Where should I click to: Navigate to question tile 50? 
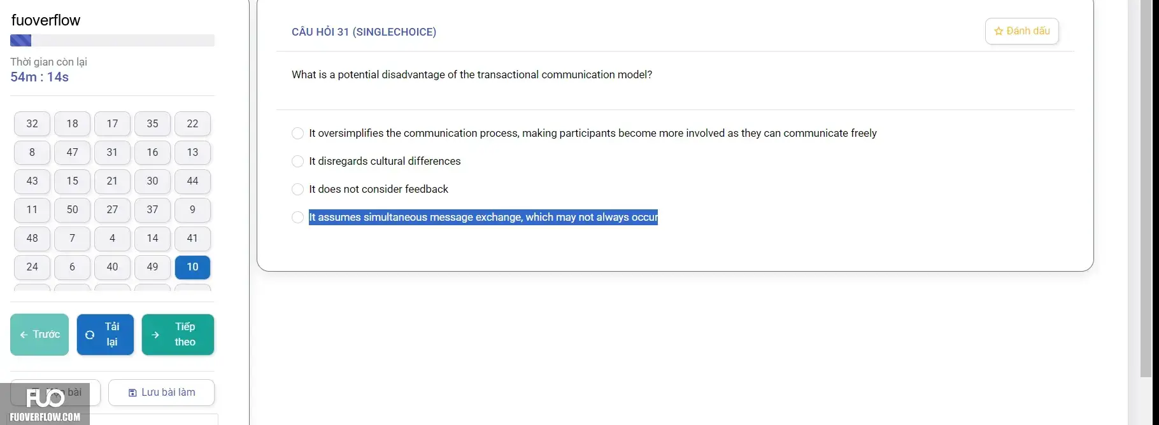point(72,209)
